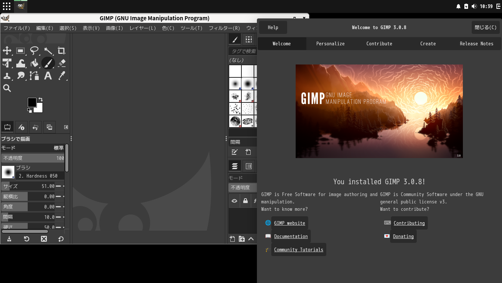Open the 画像(I) menu
Viewport: 502px width, 283px height.
[x=114, y=28]
